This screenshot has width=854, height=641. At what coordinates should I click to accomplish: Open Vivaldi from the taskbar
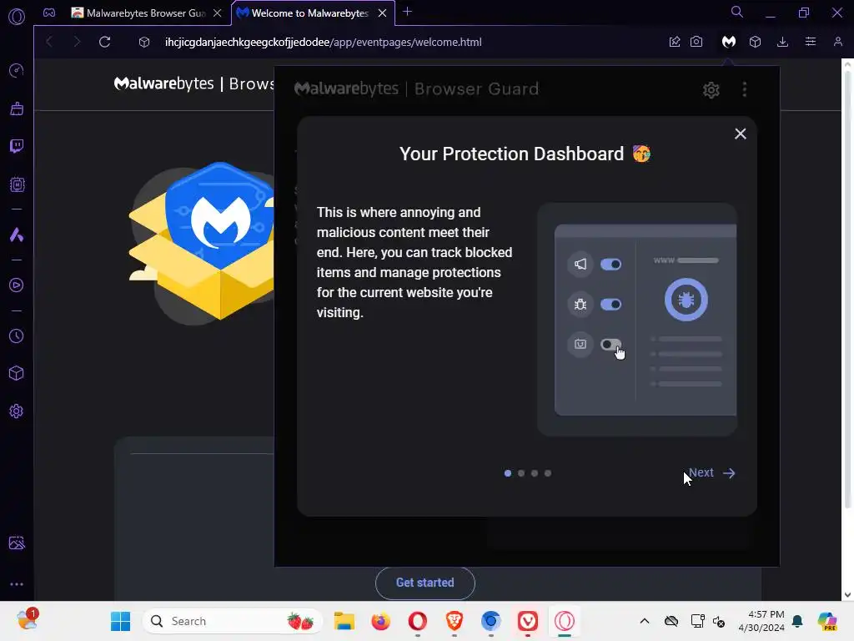pos(527,621)
